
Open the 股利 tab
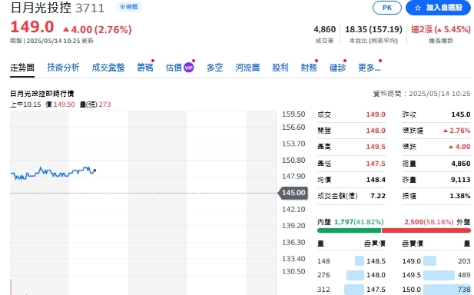[x=280, y=68]
